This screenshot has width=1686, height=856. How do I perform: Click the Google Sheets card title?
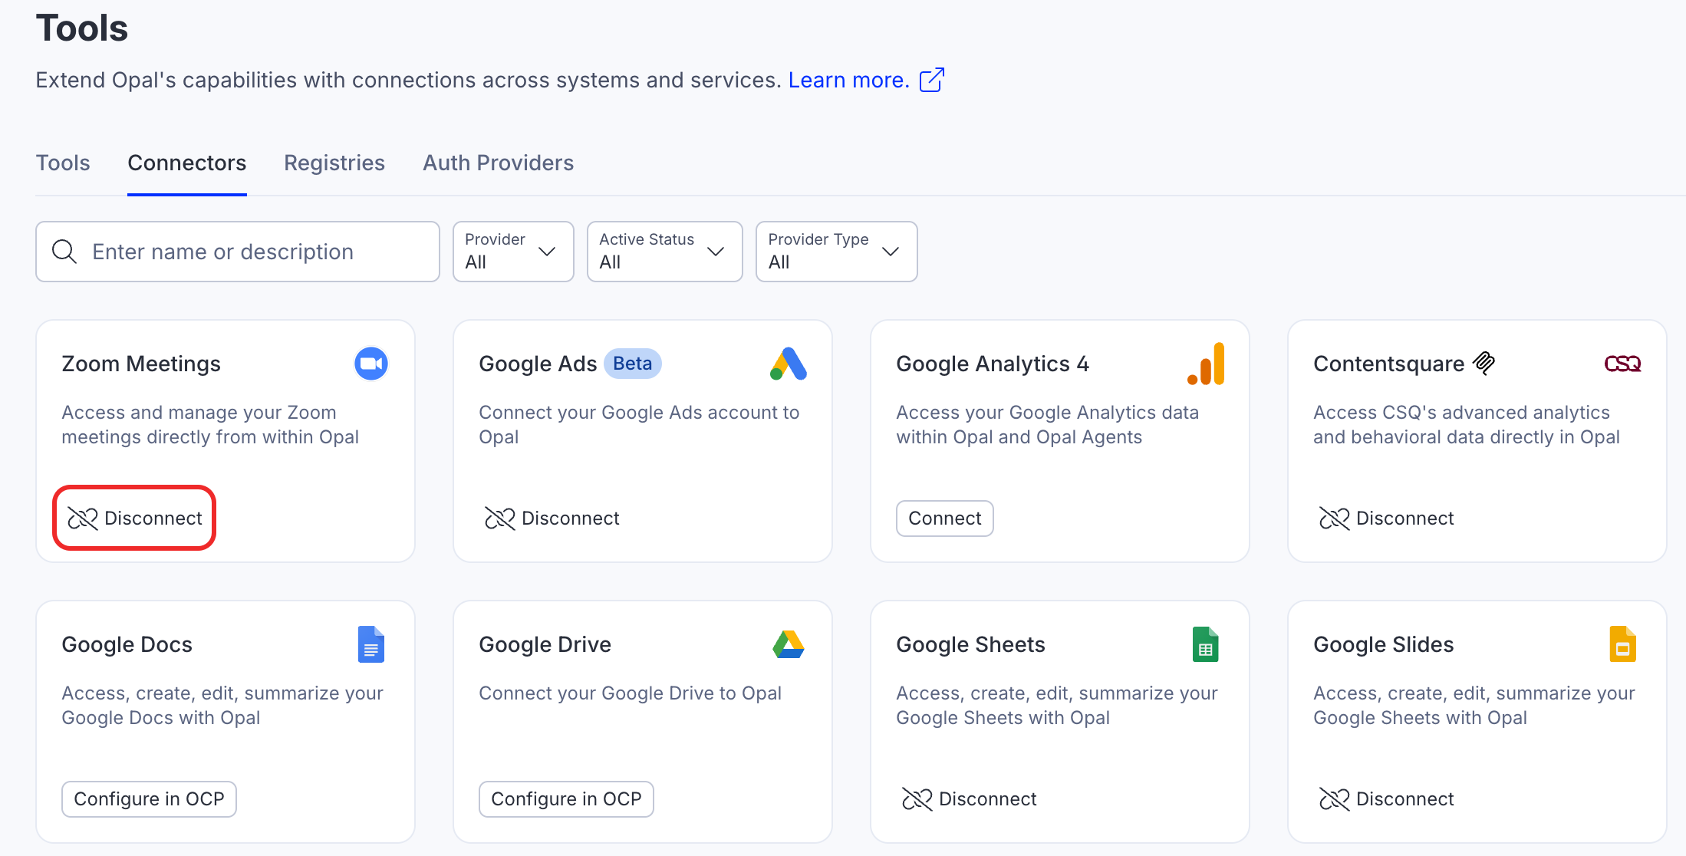(x=970, y=644)
